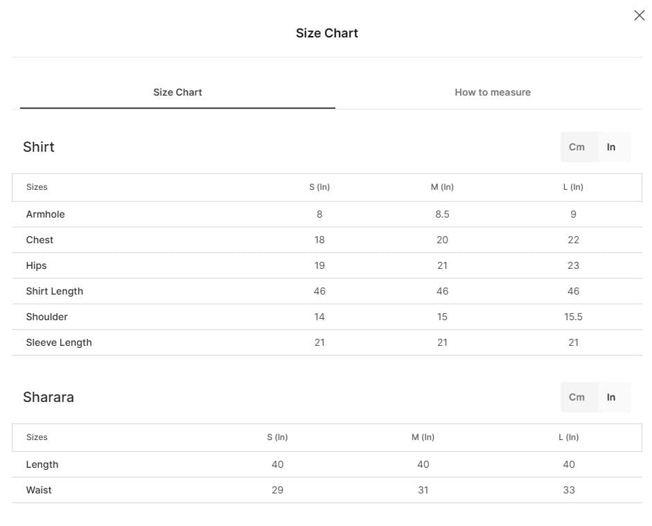
Task: Click the Chest row in Shirt table
Action: (x=327, y=240)
